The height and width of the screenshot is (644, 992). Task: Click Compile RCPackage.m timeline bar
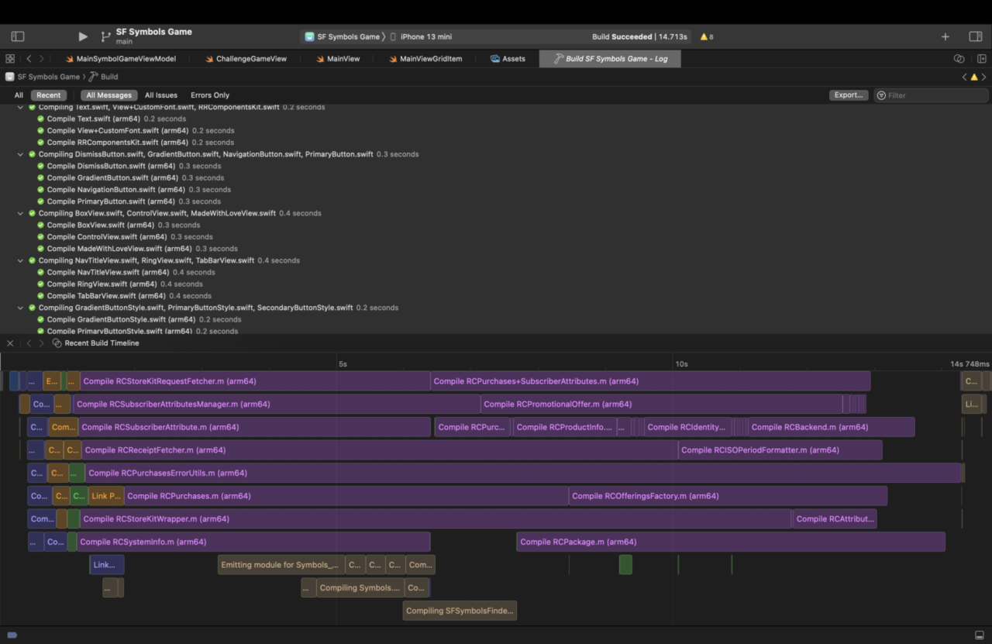pos(731,542)
